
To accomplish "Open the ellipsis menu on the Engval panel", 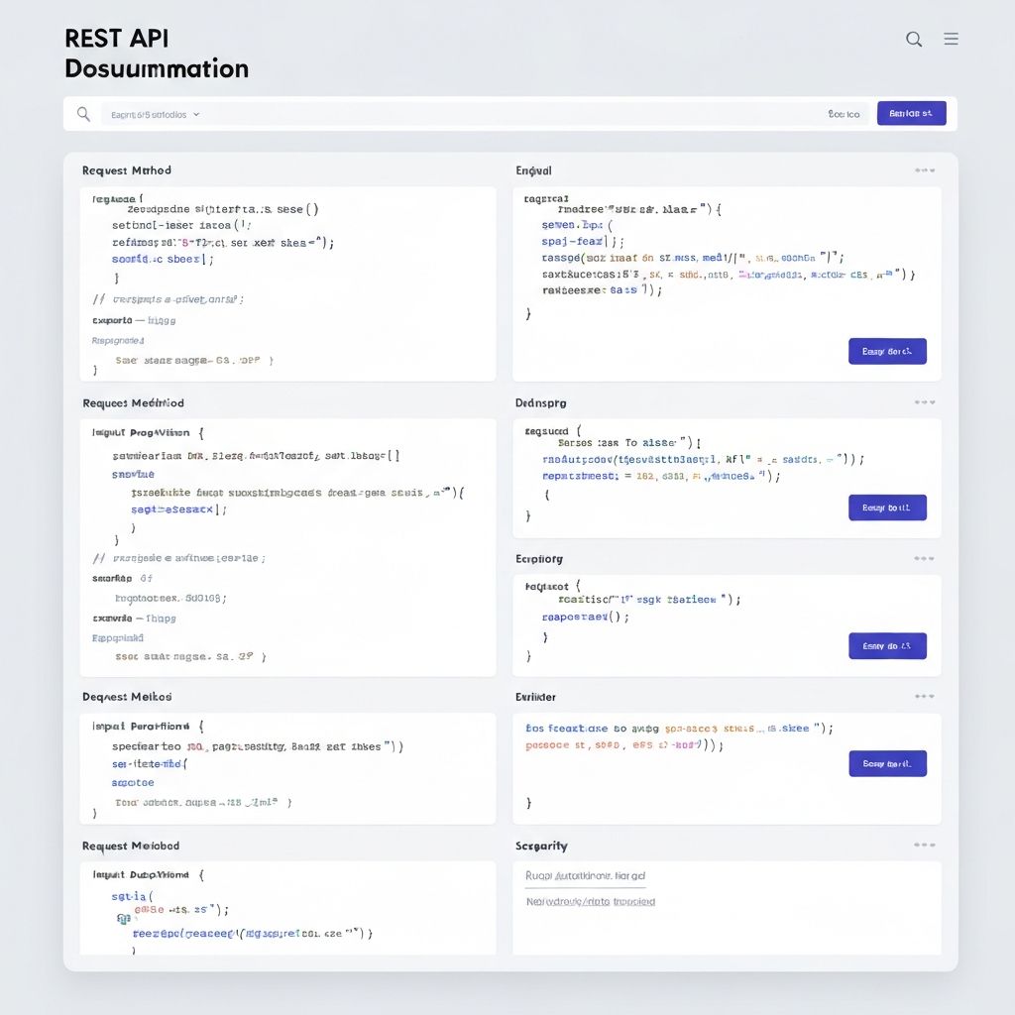I will click(920, 169).
